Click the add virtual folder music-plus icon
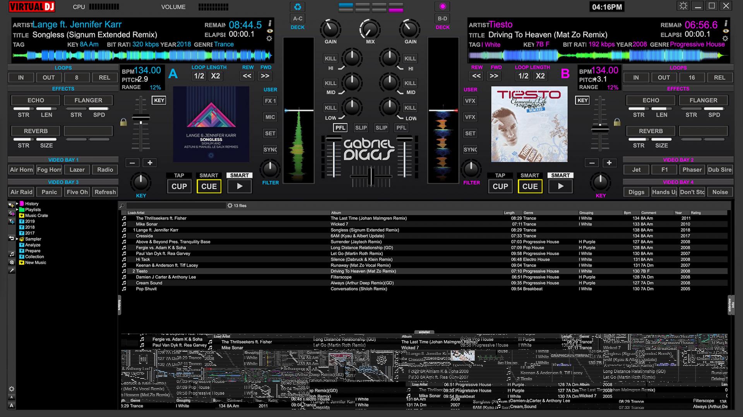Image resolution: width=743 pixels, height=417 pixels. pyautogui.click(x=12, y=213)
